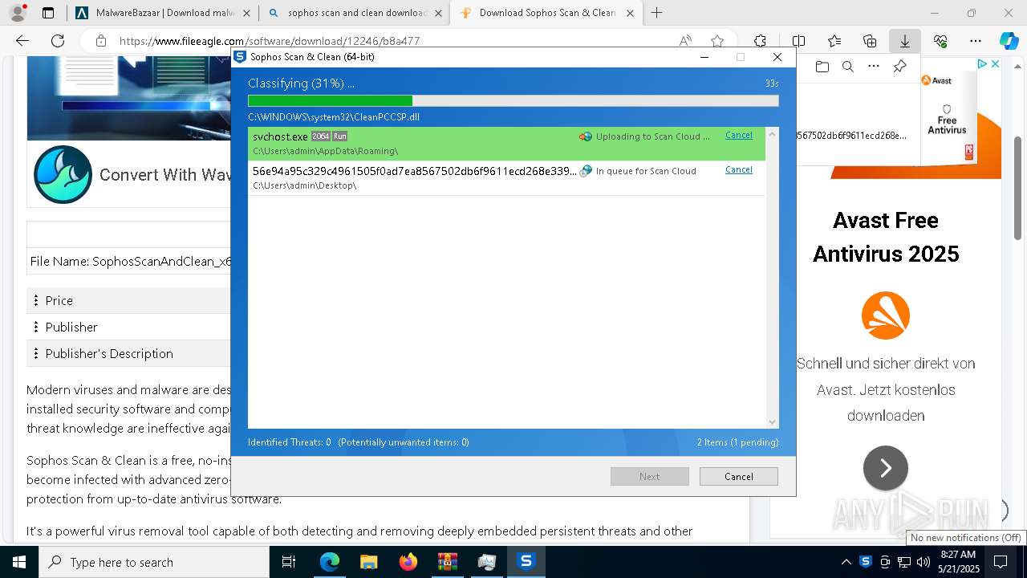Close the Sophos Scan & Clean window
Image resolution: width=1027 pixels, height=578 pixels.
[x=777, y=57]
